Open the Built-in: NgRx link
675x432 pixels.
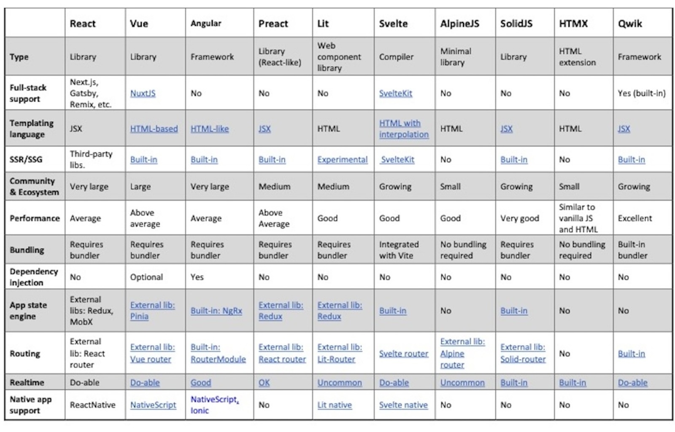[x=216, y=311]
